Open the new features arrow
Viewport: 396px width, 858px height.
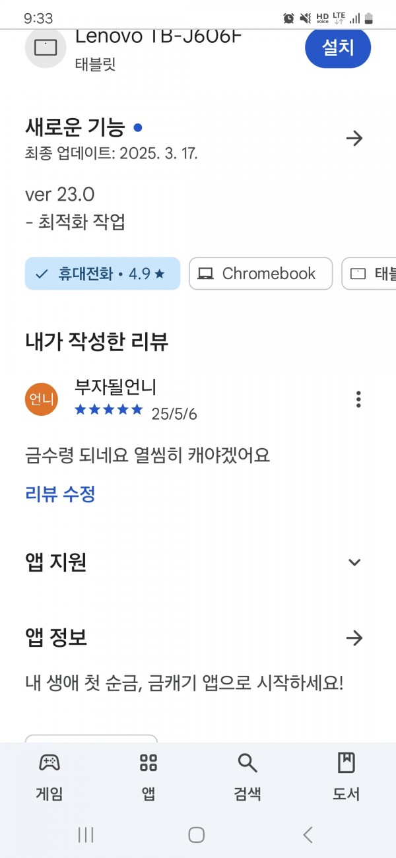(354, 138)
